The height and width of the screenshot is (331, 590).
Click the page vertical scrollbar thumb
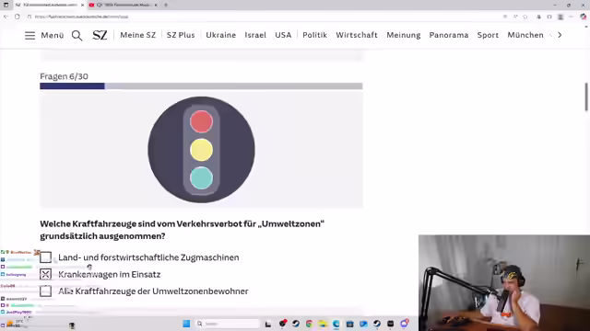coord(586,97)
